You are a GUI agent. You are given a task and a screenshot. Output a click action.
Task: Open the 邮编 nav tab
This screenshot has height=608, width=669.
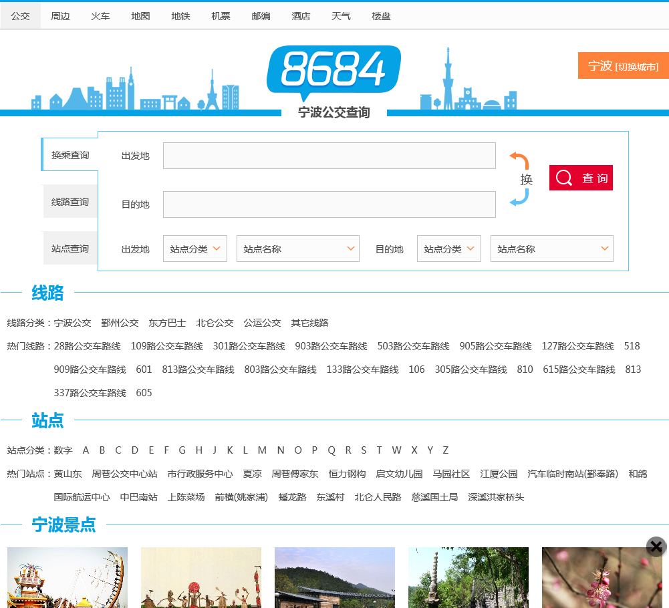261,16
